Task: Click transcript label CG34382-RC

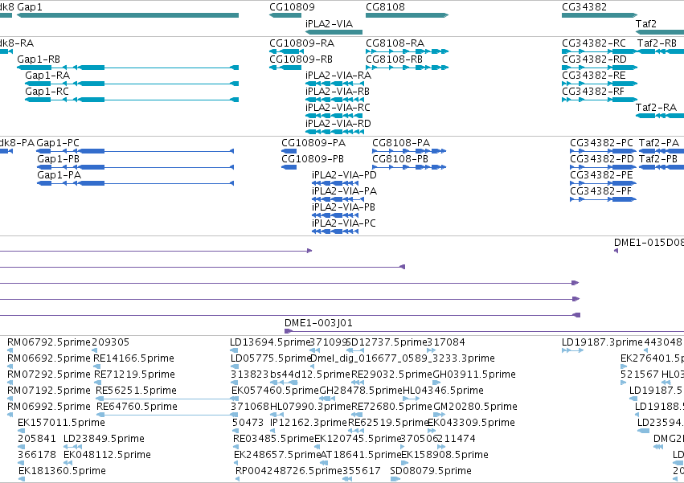Action: pyautogui.click(x=594, y=43)
